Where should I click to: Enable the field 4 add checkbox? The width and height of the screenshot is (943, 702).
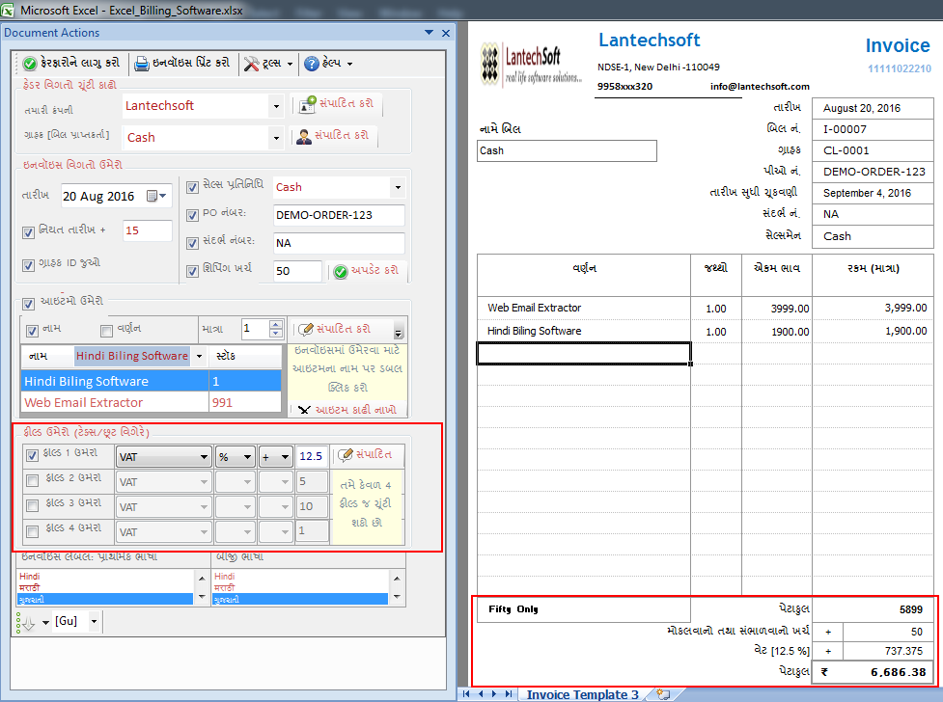tap(33, 531)
